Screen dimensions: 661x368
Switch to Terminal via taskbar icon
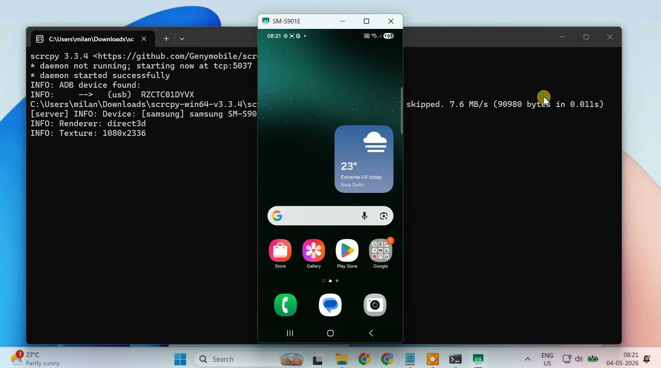tap(455, 359)
